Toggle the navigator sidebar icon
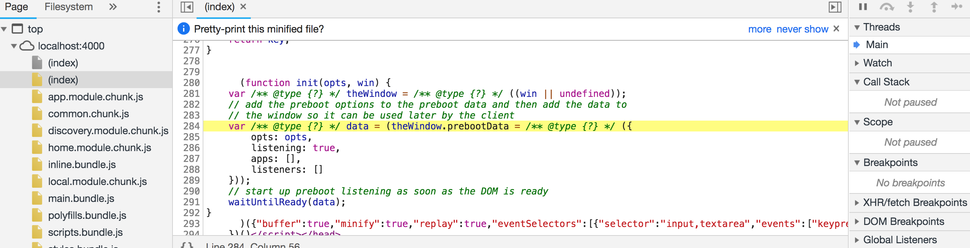 [x=187, y=7]
